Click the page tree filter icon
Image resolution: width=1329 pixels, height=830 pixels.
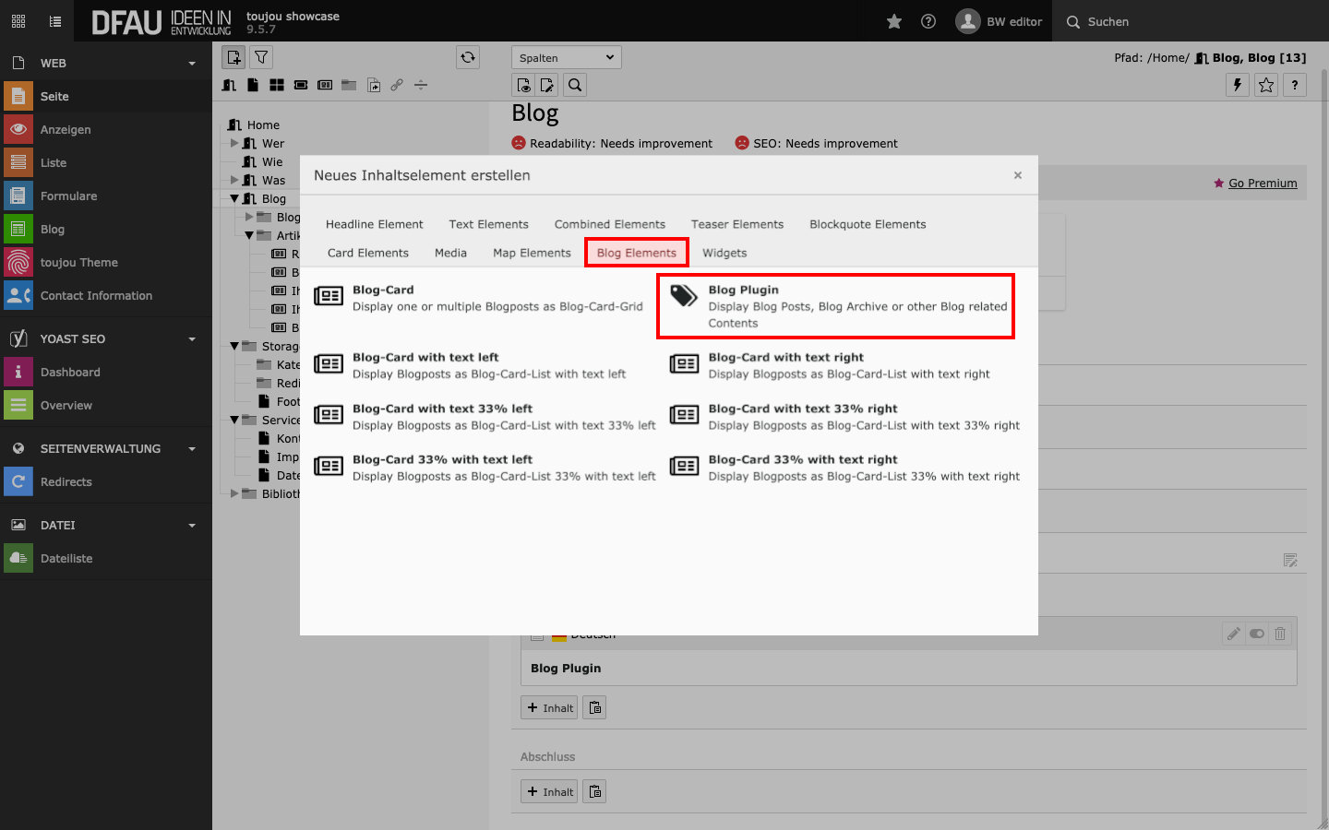click(261, 57)
